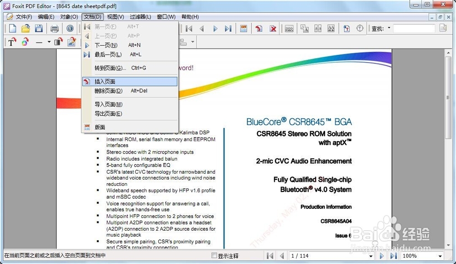
Task: Click the import text T icon
Action: (x=347, y=29)
